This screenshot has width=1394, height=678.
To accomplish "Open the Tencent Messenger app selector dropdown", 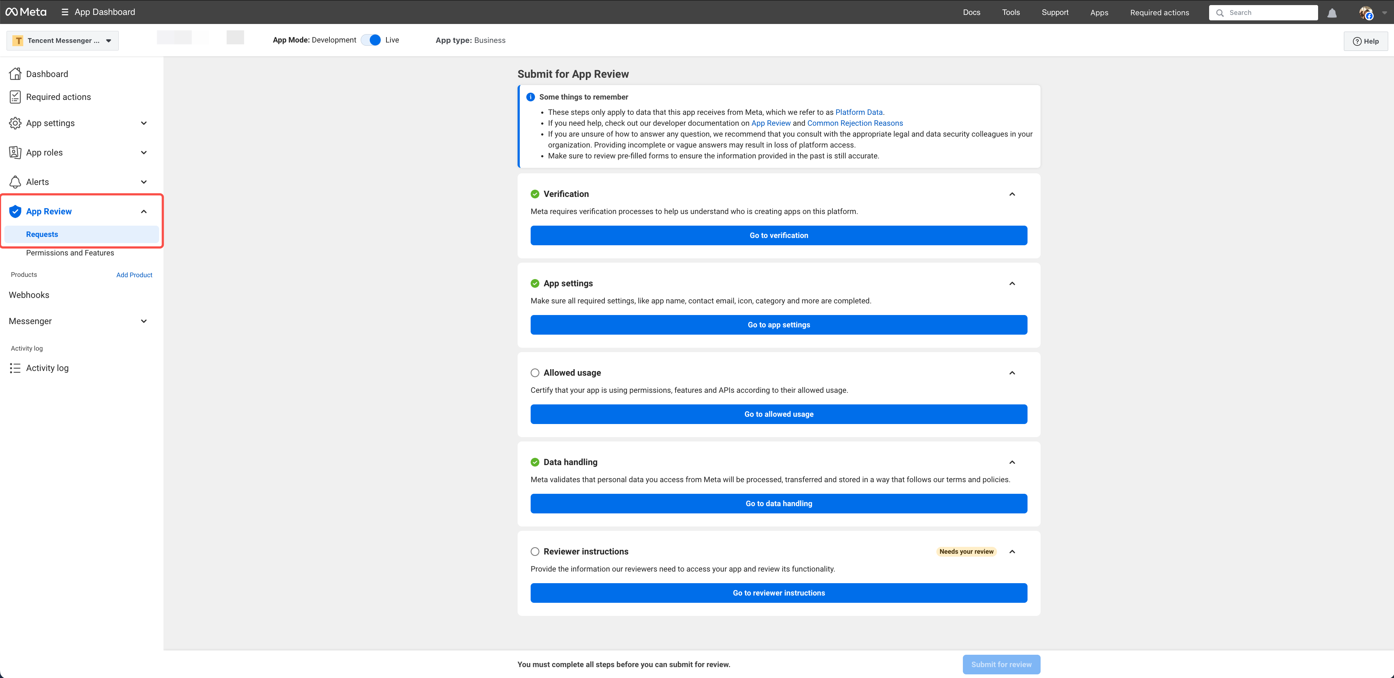I will coord(63,41).
